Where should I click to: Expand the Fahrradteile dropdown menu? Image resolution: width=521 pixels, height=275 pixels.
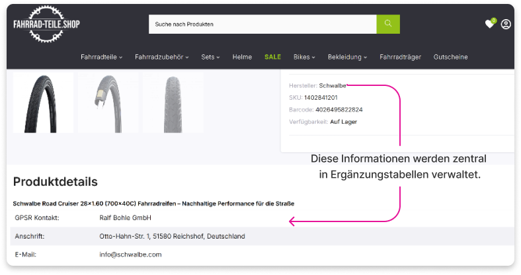102,57
